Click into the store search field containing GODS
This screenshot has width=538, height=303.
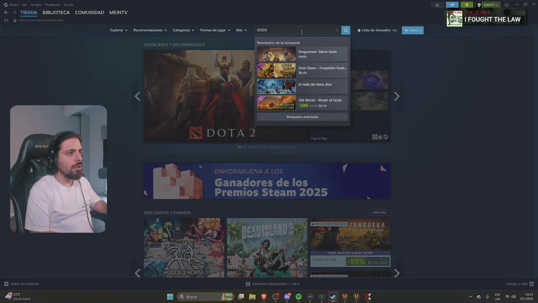297,30
